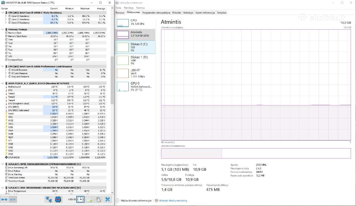Select Diskas 1 (D:) HDD item
Screen dimensions: 356x206
(135, 60)
